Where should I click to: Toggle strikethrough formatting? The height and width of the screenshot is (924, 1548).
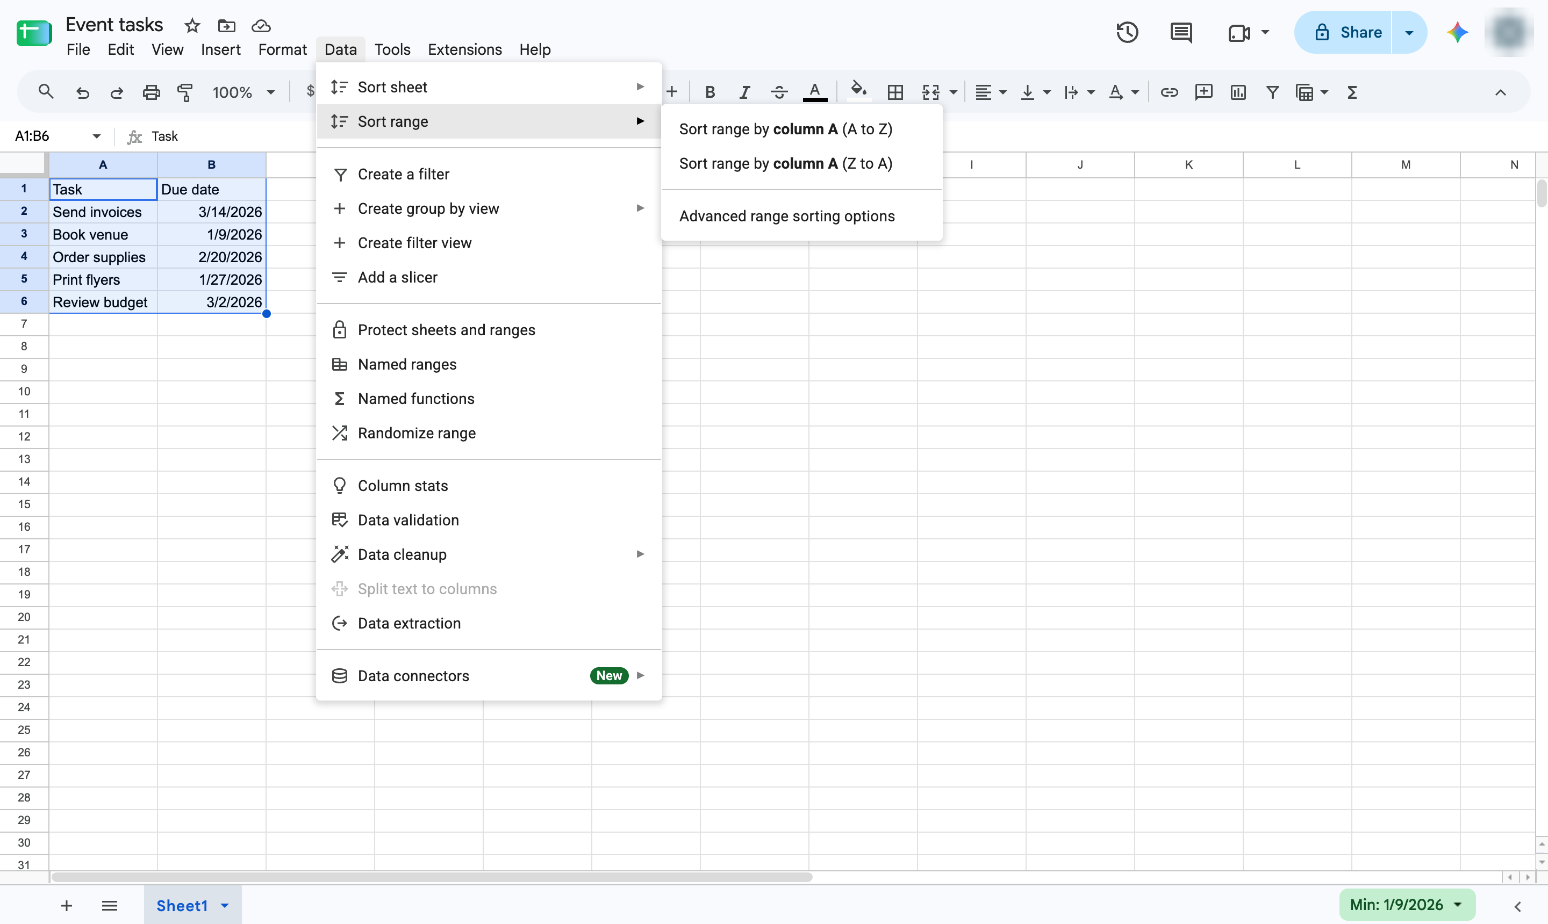(x=779, y=92)
